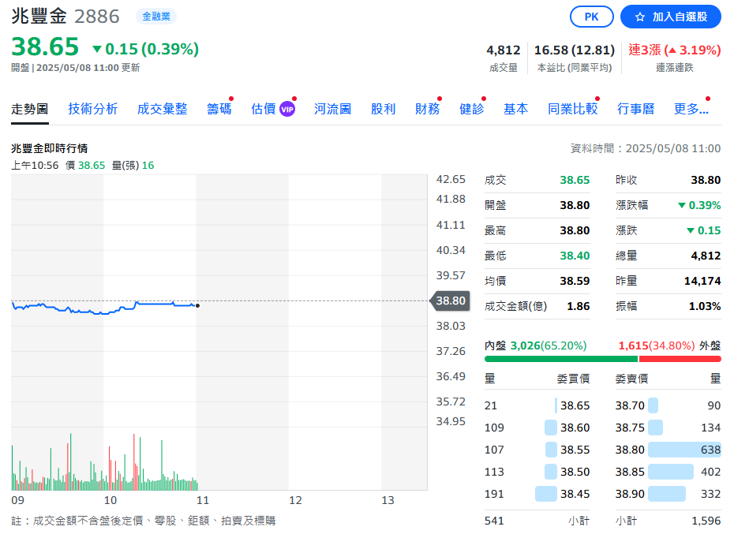
Task: Add stock with 加入自選股 button
Action: [670, 17]
